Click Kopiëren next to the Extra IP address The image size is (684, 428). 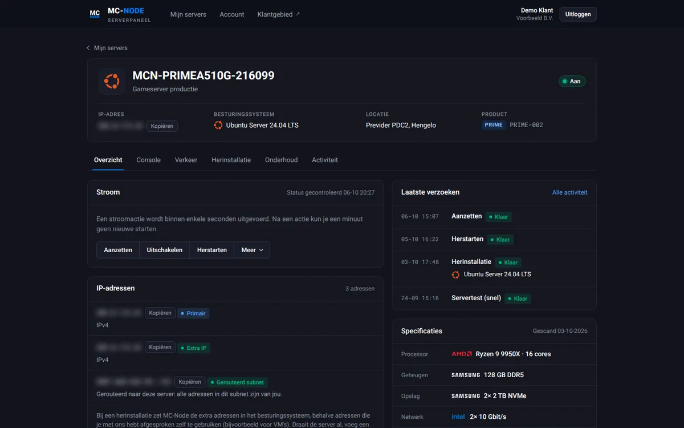(160, 348)
